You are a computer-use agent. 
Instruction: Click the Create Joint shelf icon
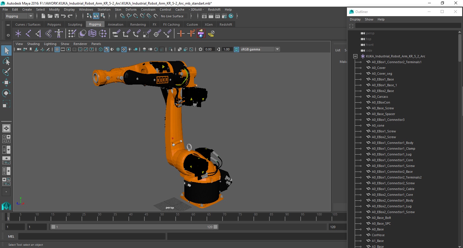point(28,34)
